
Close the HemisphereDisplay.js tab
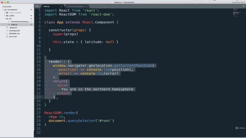tap(86, 7)
